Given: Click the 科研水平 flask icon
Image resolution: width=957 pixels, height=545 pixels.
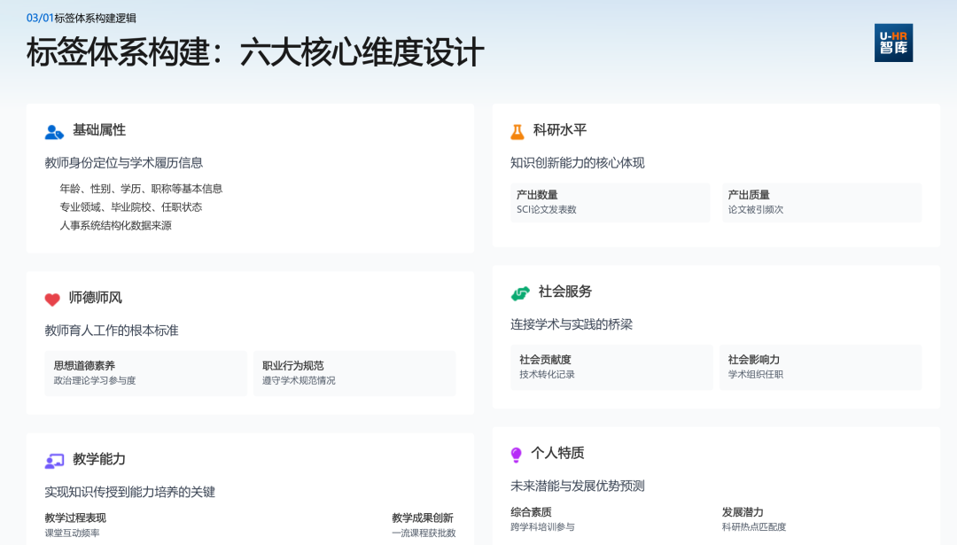Looking at the screenshot, I should (517, 132).
